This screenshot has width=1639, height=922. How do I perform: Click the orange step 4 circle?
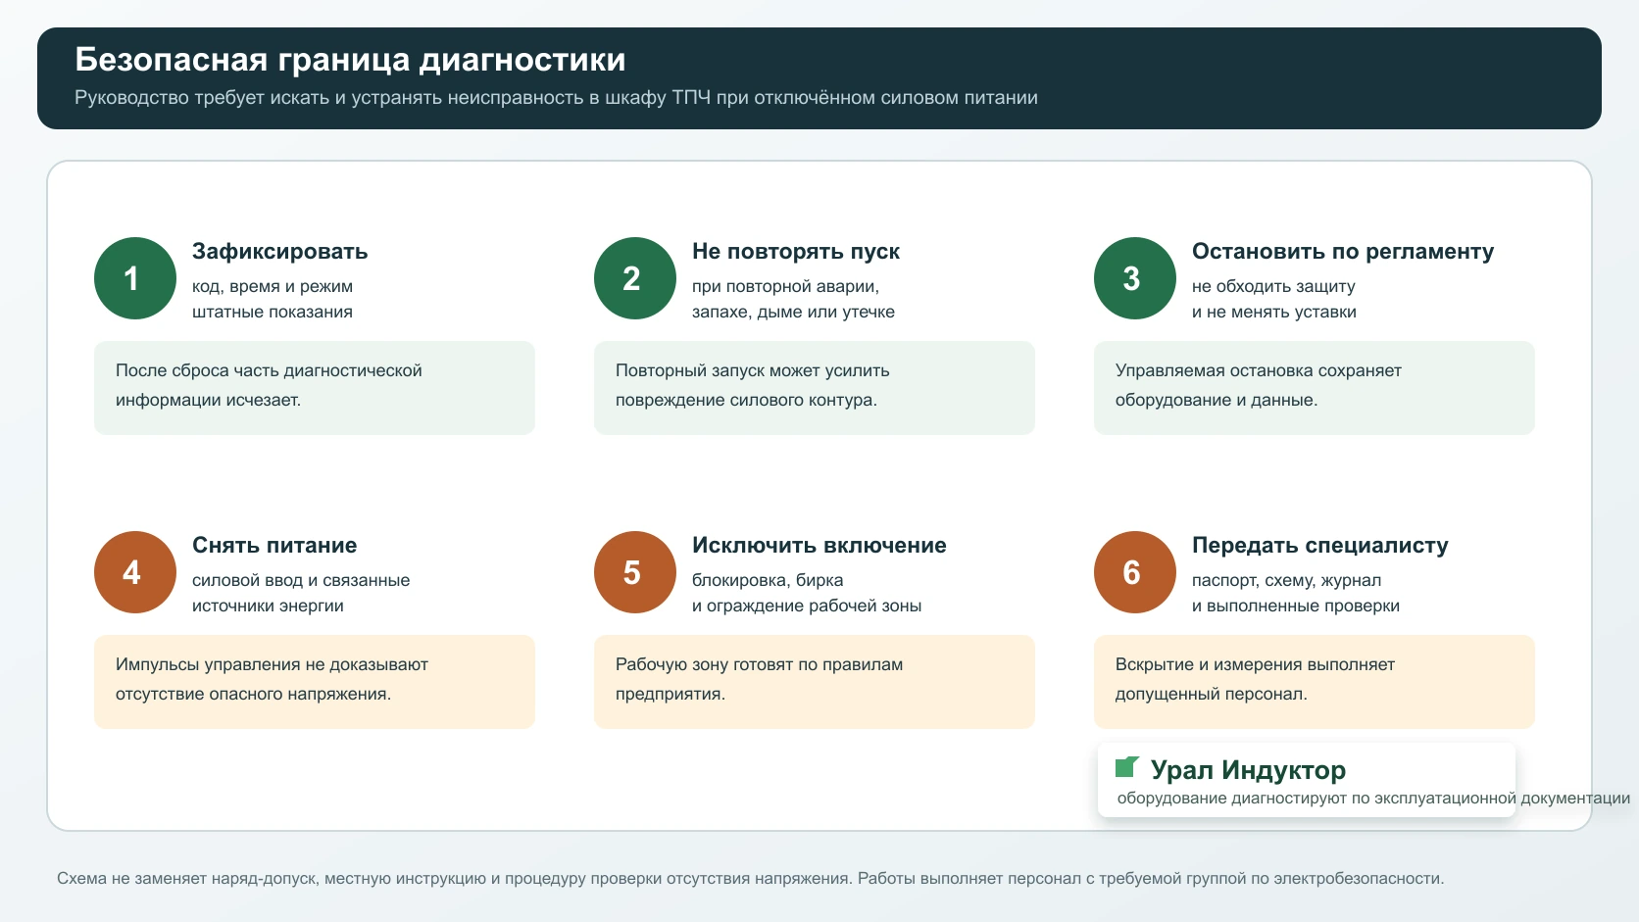[135, 572]
